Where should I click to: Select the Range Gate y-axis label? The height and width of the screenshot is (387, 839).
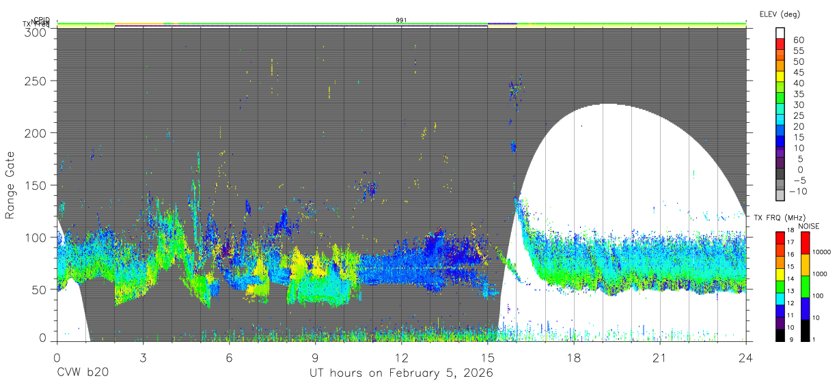[x=10, y=186]
